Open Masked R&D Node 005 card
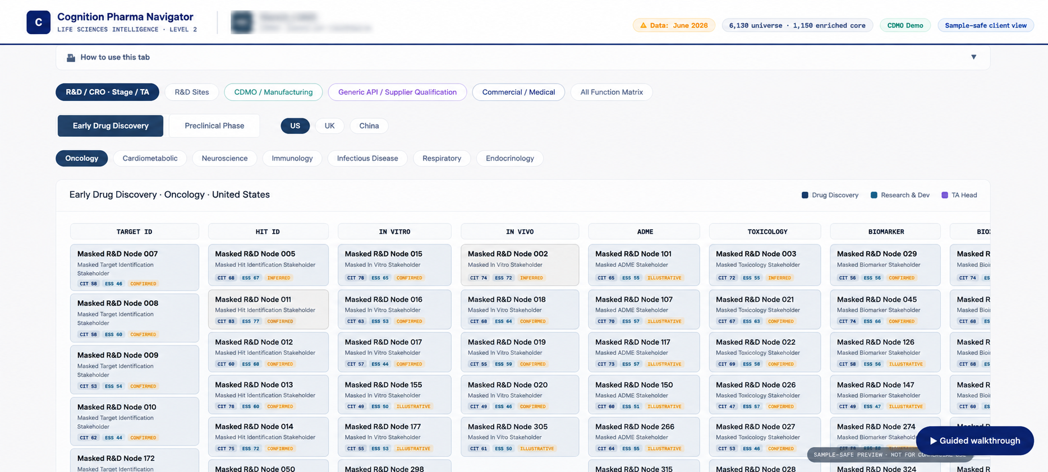The image size is (1048, 472). tap(268, 265)
